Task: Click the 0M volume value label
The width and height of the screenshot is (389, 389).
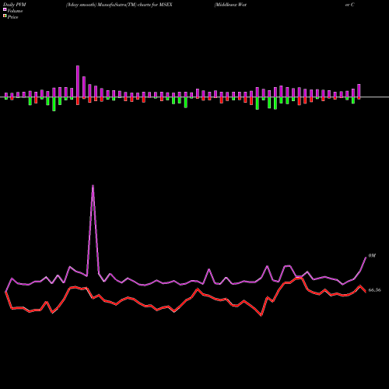Action: tap(372, 256)
